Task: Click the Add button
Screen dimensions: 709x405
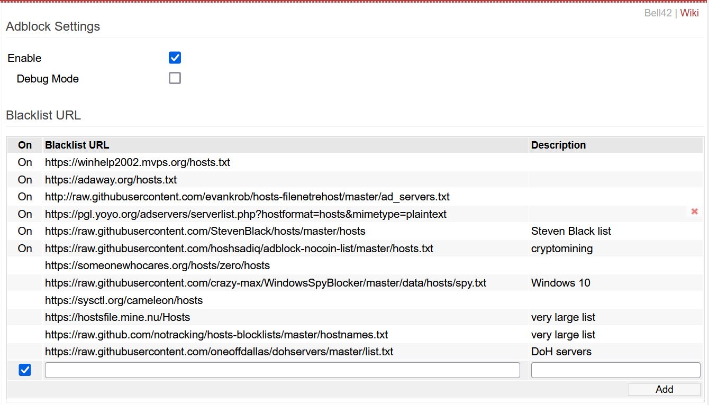Action: [664, 389]
